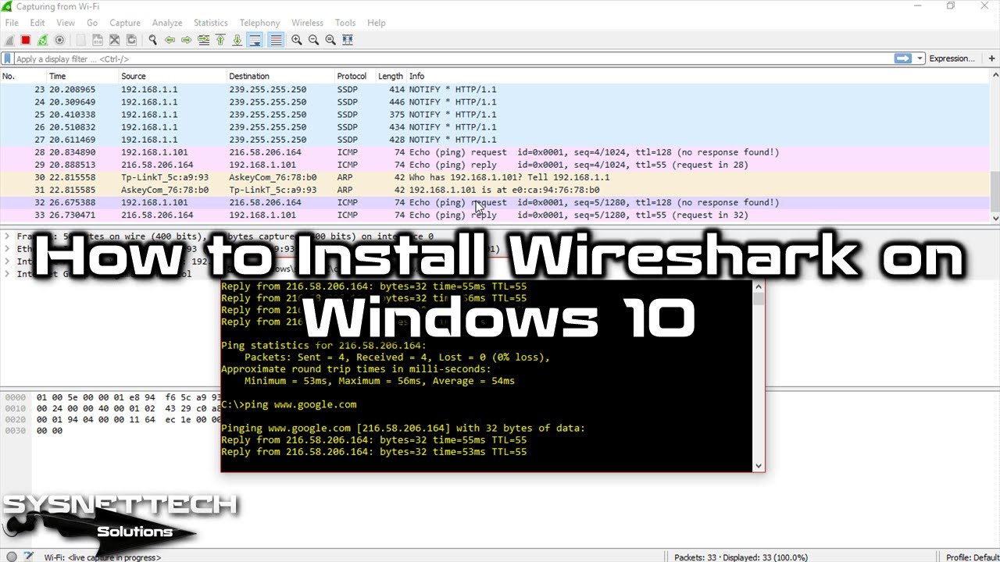Screen dimensions: 1000x562
Task: Click the reload capture file icon
Action: coord(131,40)
